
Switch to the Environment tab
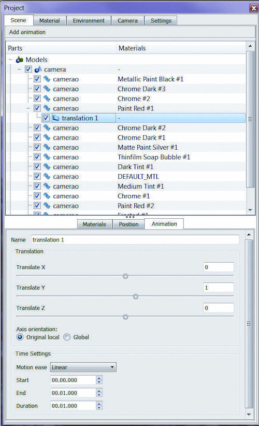(x=89, y=21)
